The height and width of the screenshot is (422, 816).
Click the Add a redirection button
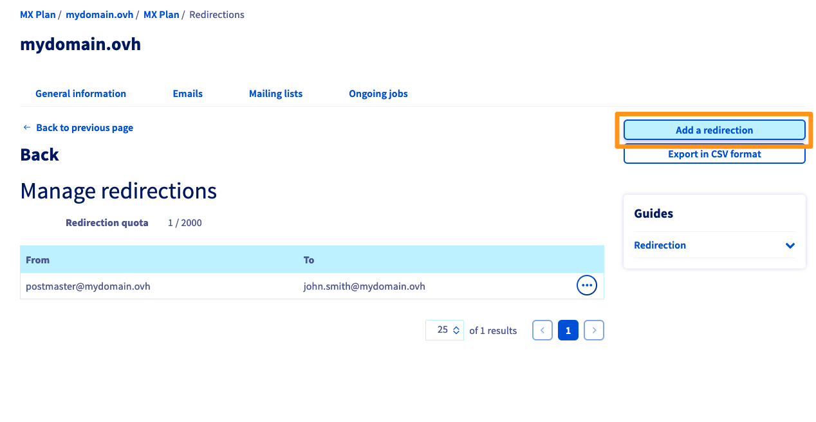click(x=714, y=130)
